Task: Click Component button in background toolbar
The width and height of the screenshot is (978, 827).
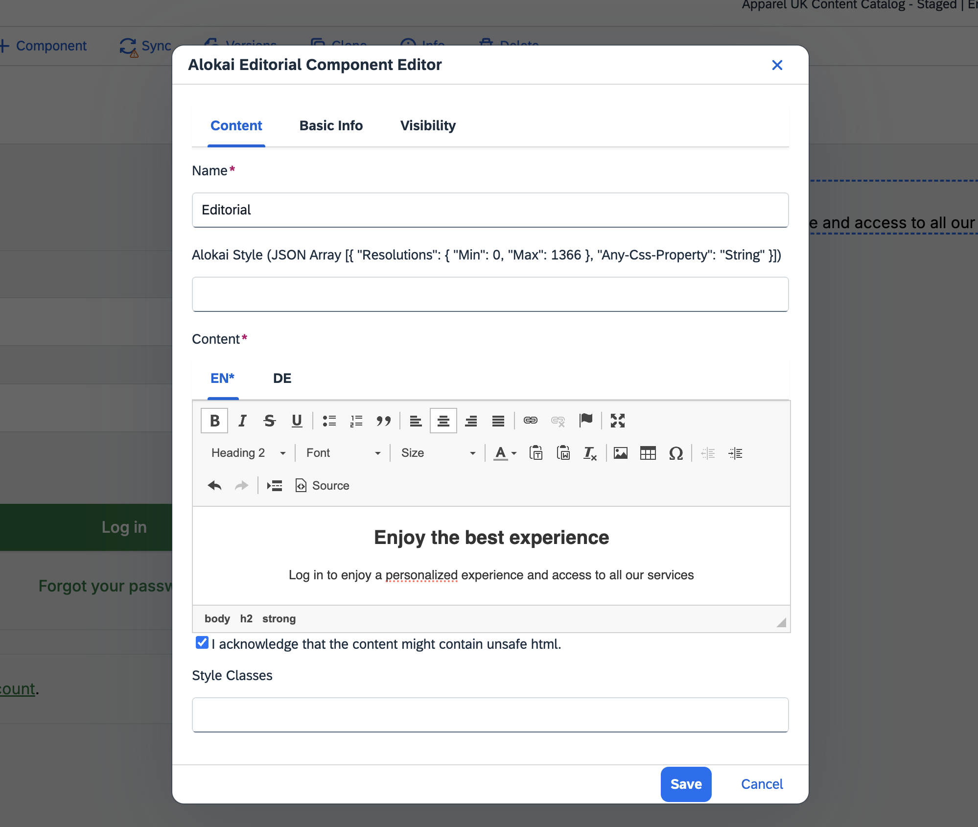Action: [44, 46]
